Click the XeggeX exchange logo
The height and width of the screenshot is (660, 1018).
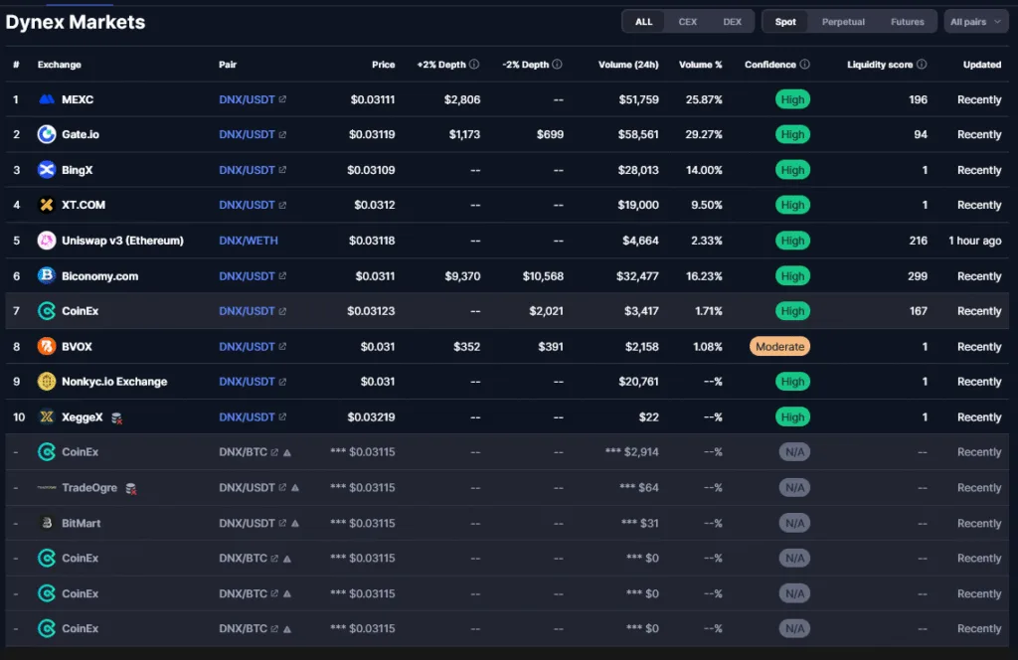[47, 416]
